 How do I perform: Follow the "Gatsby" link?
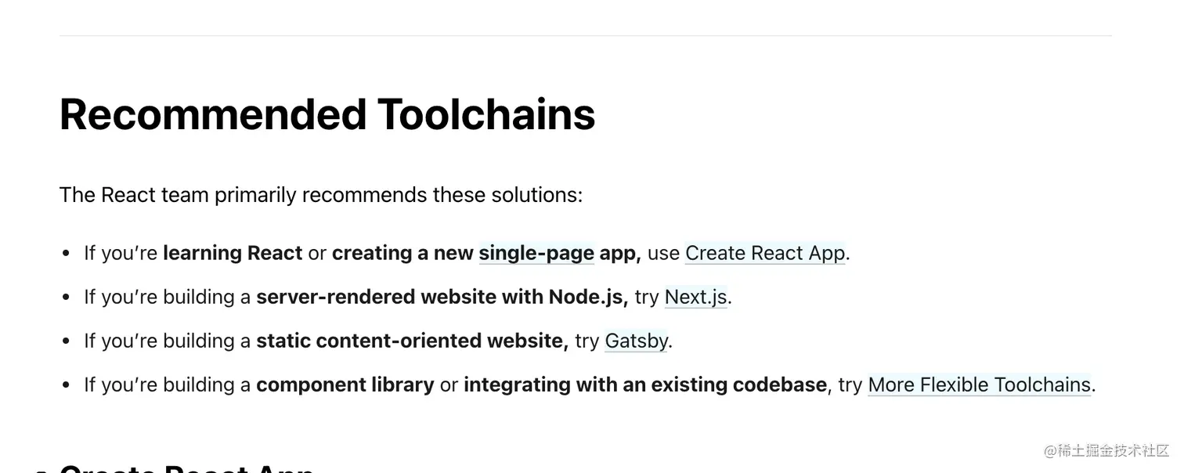[636, 341]
